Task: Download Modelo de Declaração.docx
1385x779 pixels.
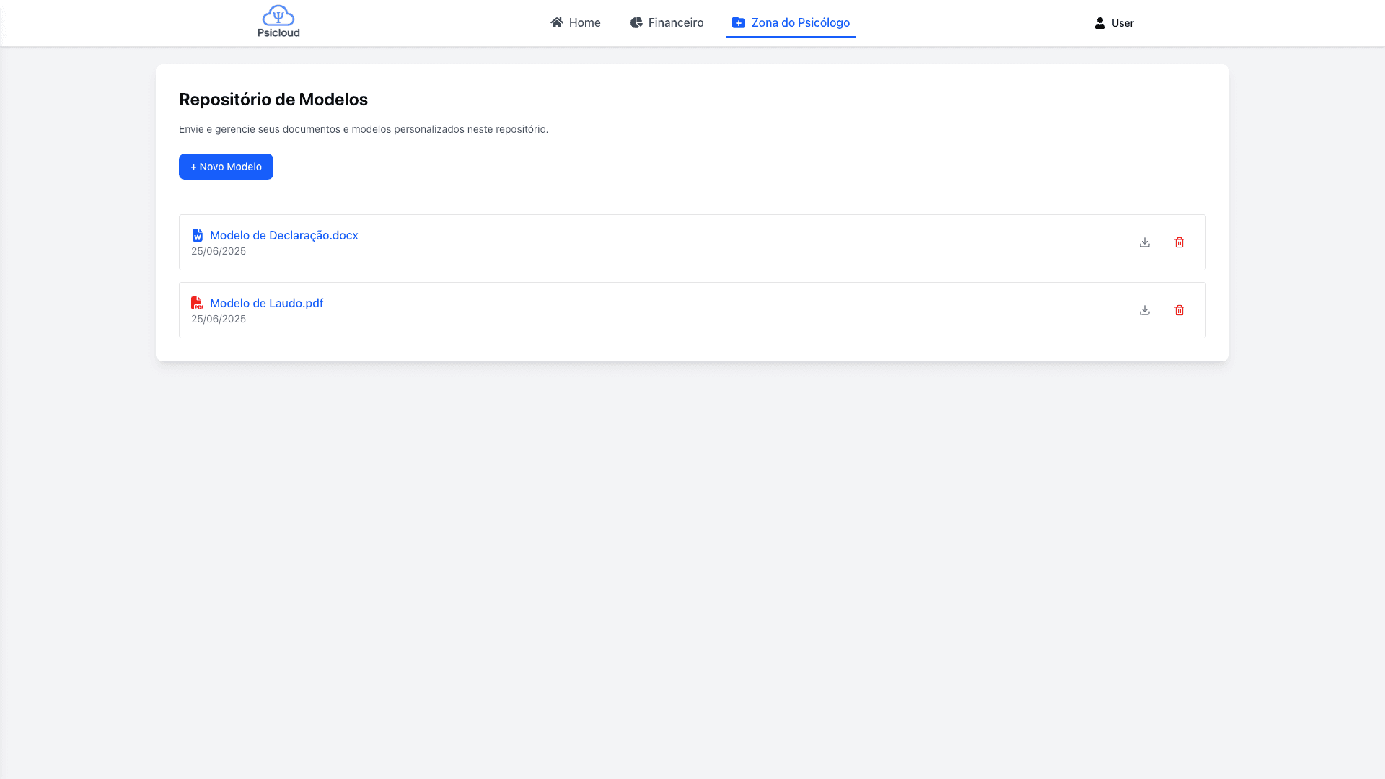Action: [1145, 242]
